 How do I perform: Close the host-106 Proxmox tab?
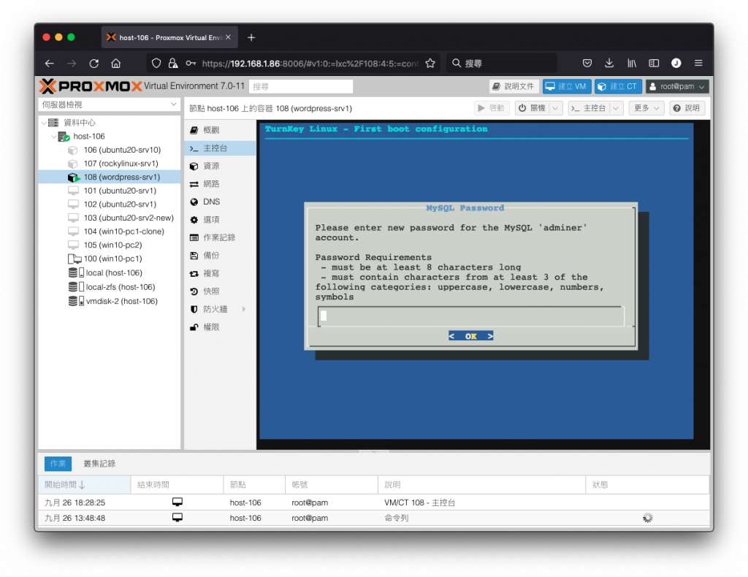[x=228, y=37]
